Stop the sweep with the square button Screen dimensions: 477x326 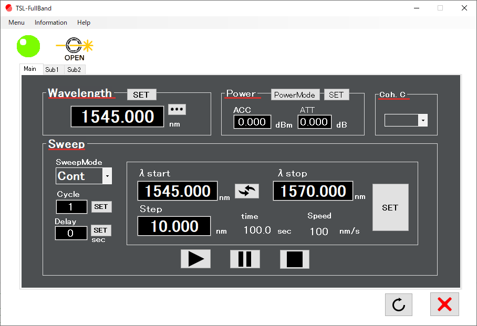click(294, 259)
